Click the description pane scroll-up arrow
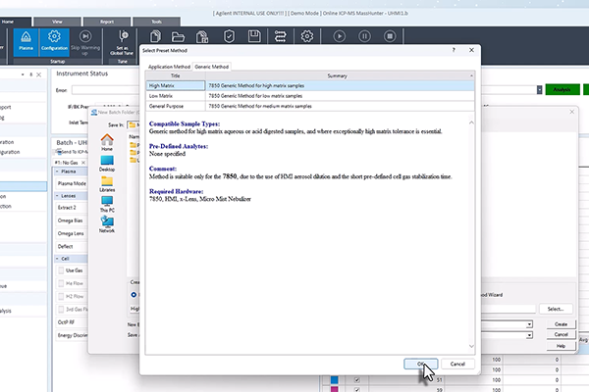This screenshot has width=589, height=392. [471, 122]
